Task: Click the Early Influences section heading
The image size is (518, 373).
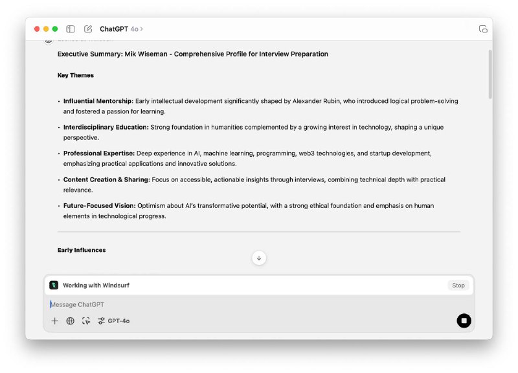Action: (x=82, y=250)
